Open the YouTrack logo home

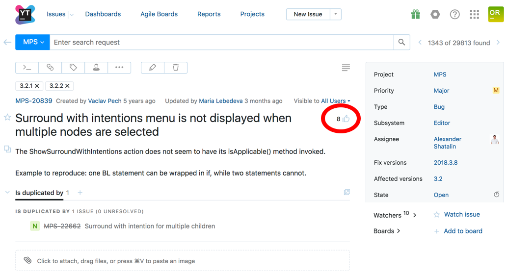25,15
